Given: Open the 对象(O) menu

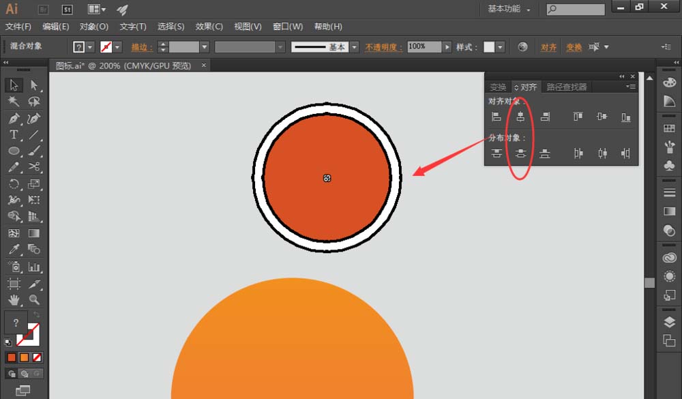Looking at the screenshot, I should 94,27.
